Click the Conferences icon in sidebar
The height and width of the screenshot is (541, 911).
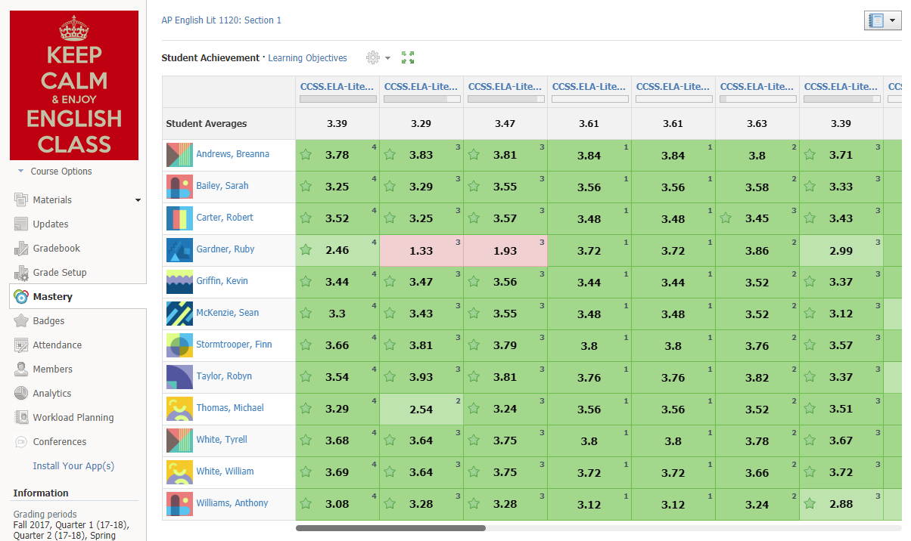pos(20,442)
